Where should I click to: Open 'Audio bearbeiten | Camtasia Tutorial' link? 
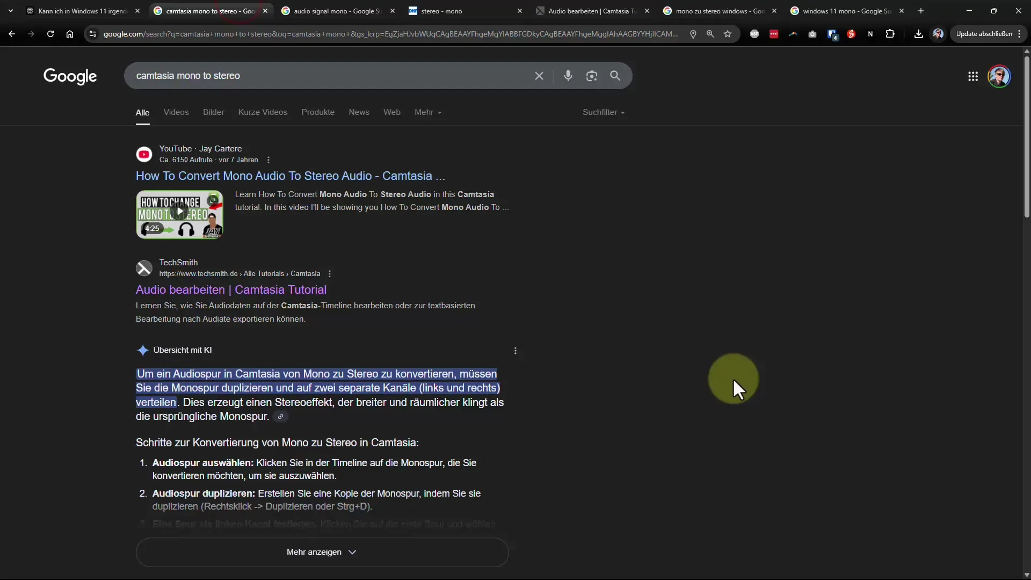pos(231,290)
